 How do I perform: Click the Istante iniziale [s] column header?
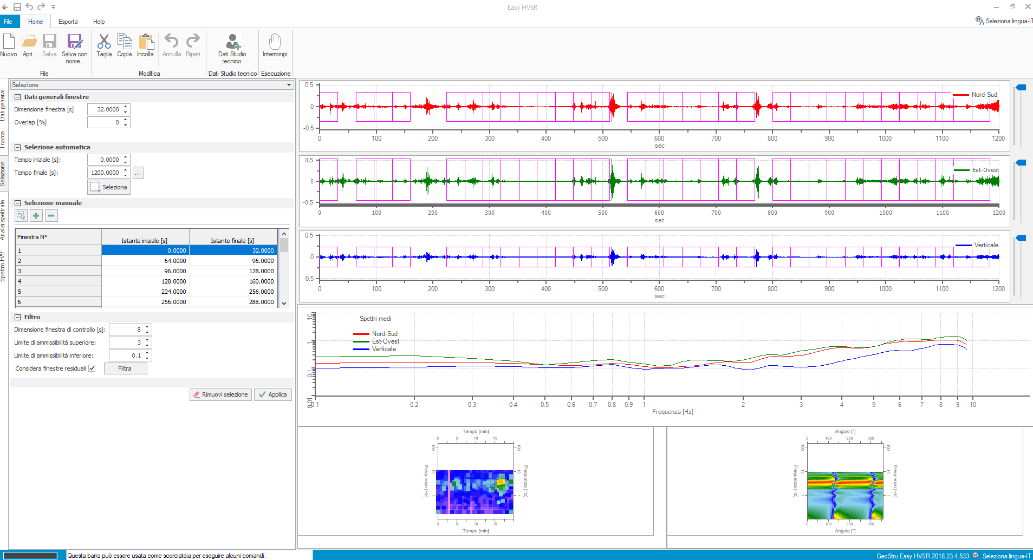coord(145,237)
